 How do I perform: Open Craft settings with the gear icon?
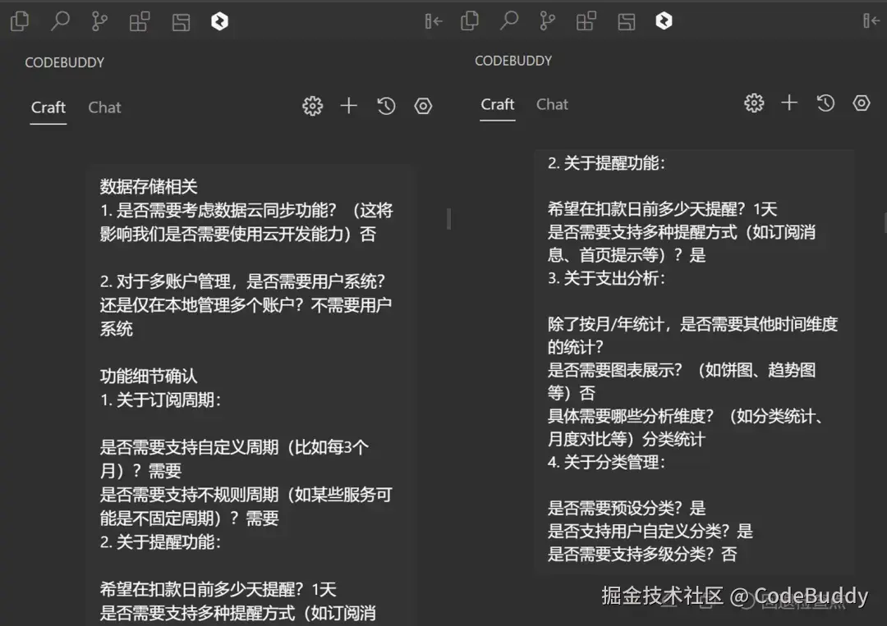(312, 106)
